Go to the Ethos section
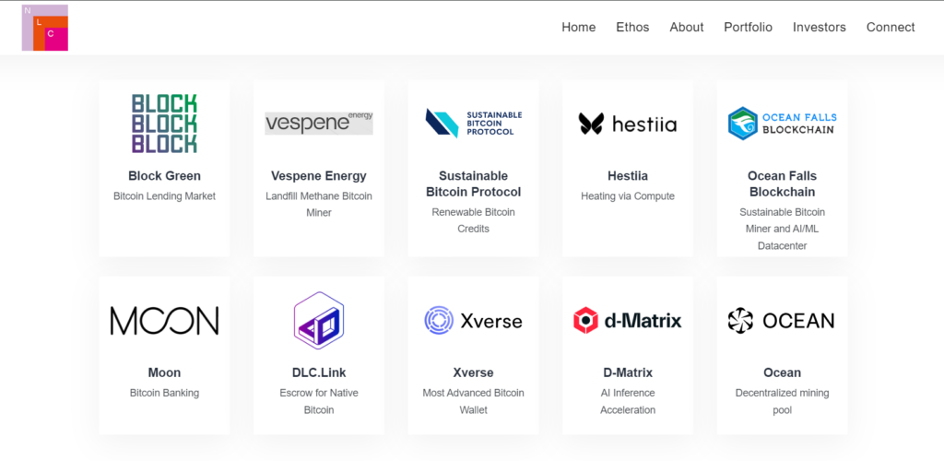 click(x=632, y=27)
